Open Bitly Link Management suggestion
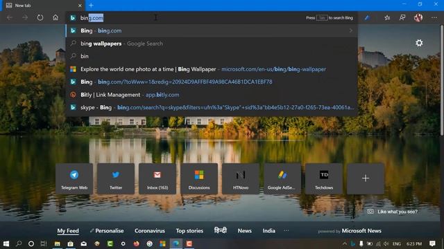444x249 pixels. (x=211, y=95)
